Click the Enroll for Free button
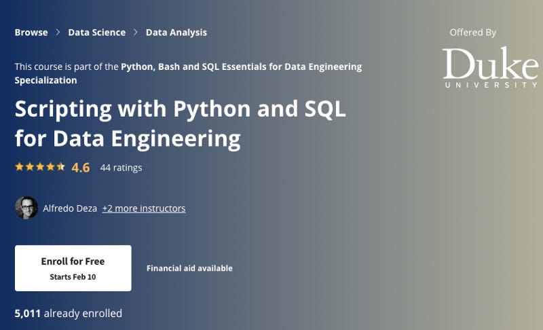This screenshot has height=330, width=543. click(73, 268)
